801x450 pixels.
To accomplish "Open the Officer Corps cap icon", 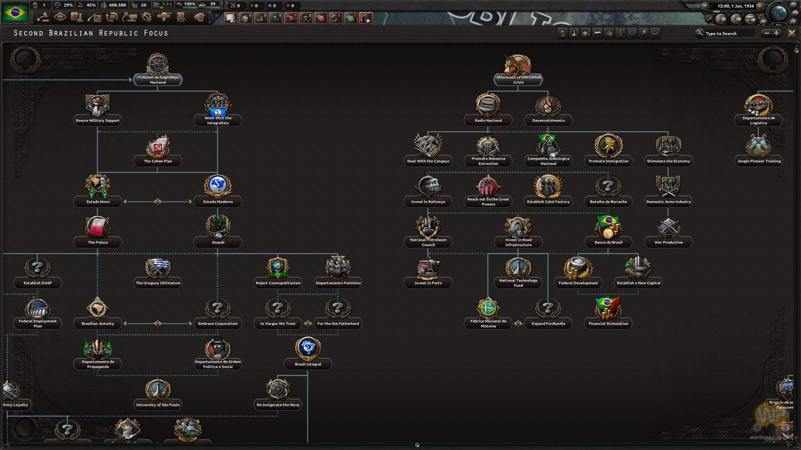I will pos(199,17).
